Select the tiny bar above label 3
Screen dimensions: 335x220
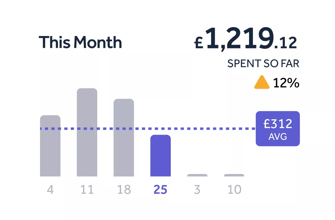[197, 175]
